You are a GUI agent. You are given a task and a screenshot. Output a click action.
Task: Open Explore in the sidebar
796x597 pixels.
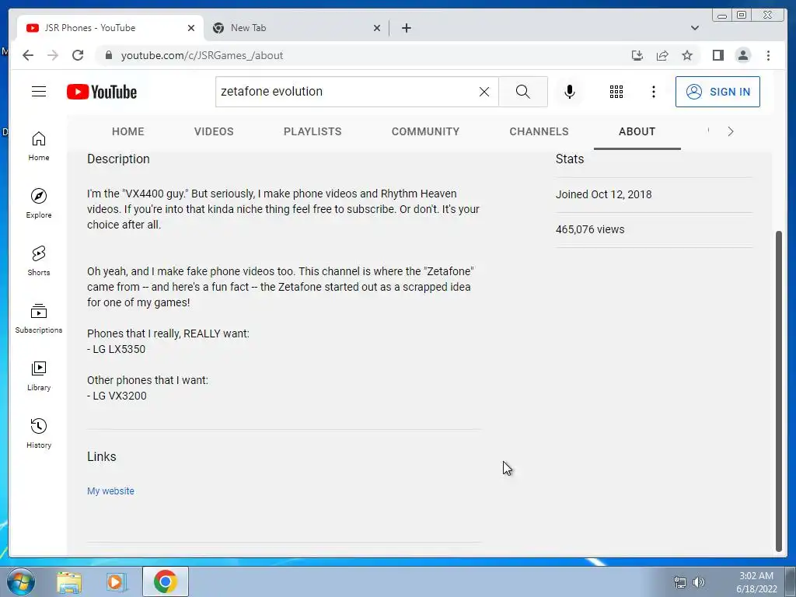(39, 203)
